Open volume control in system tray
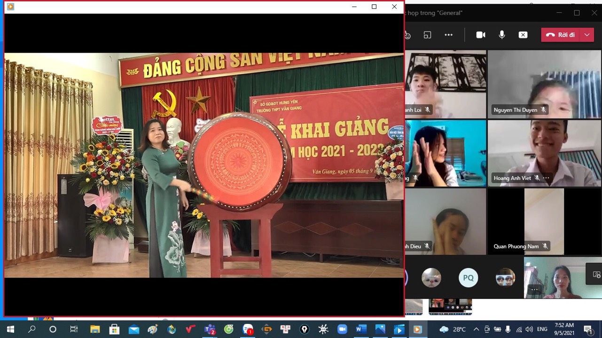This screenshot has width=602, height=338. pyautogui.click(x=529, y=329)
